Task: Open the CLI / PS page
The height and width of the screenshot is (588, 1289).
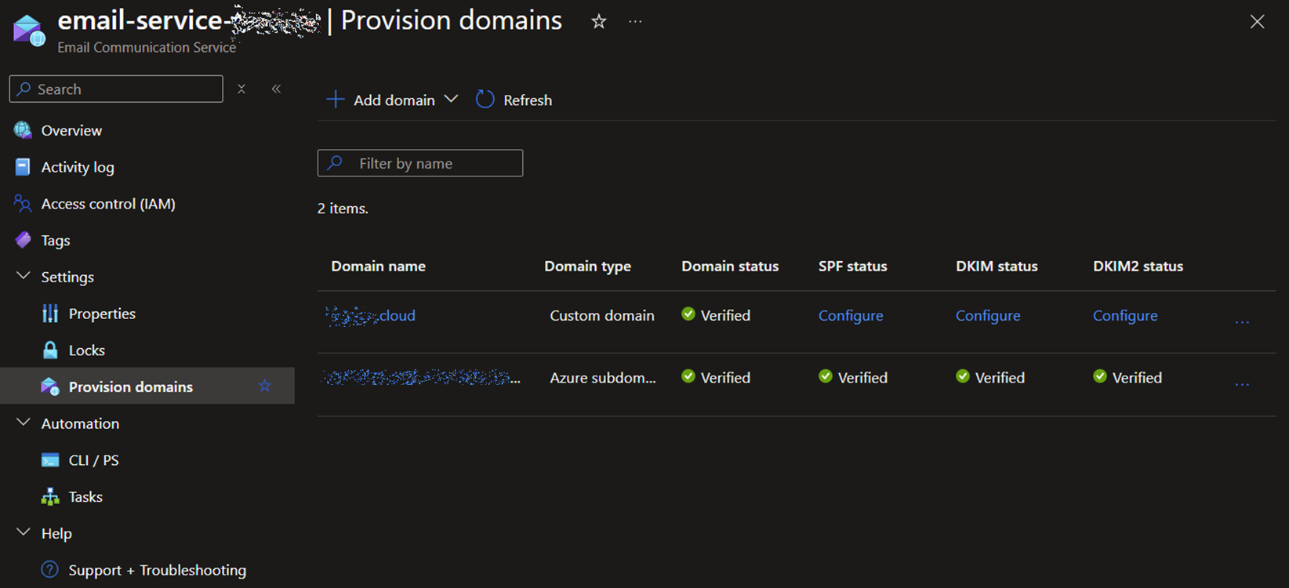Action: tap(94, 460)
